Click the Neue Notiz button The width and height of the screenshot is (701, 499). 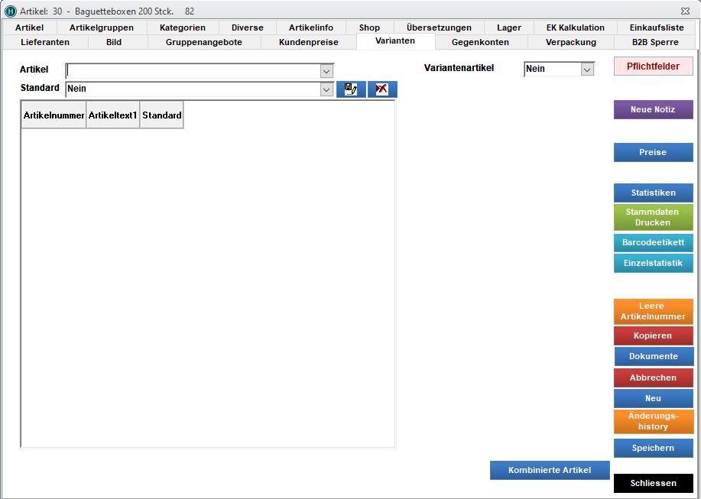pos(653,110)
